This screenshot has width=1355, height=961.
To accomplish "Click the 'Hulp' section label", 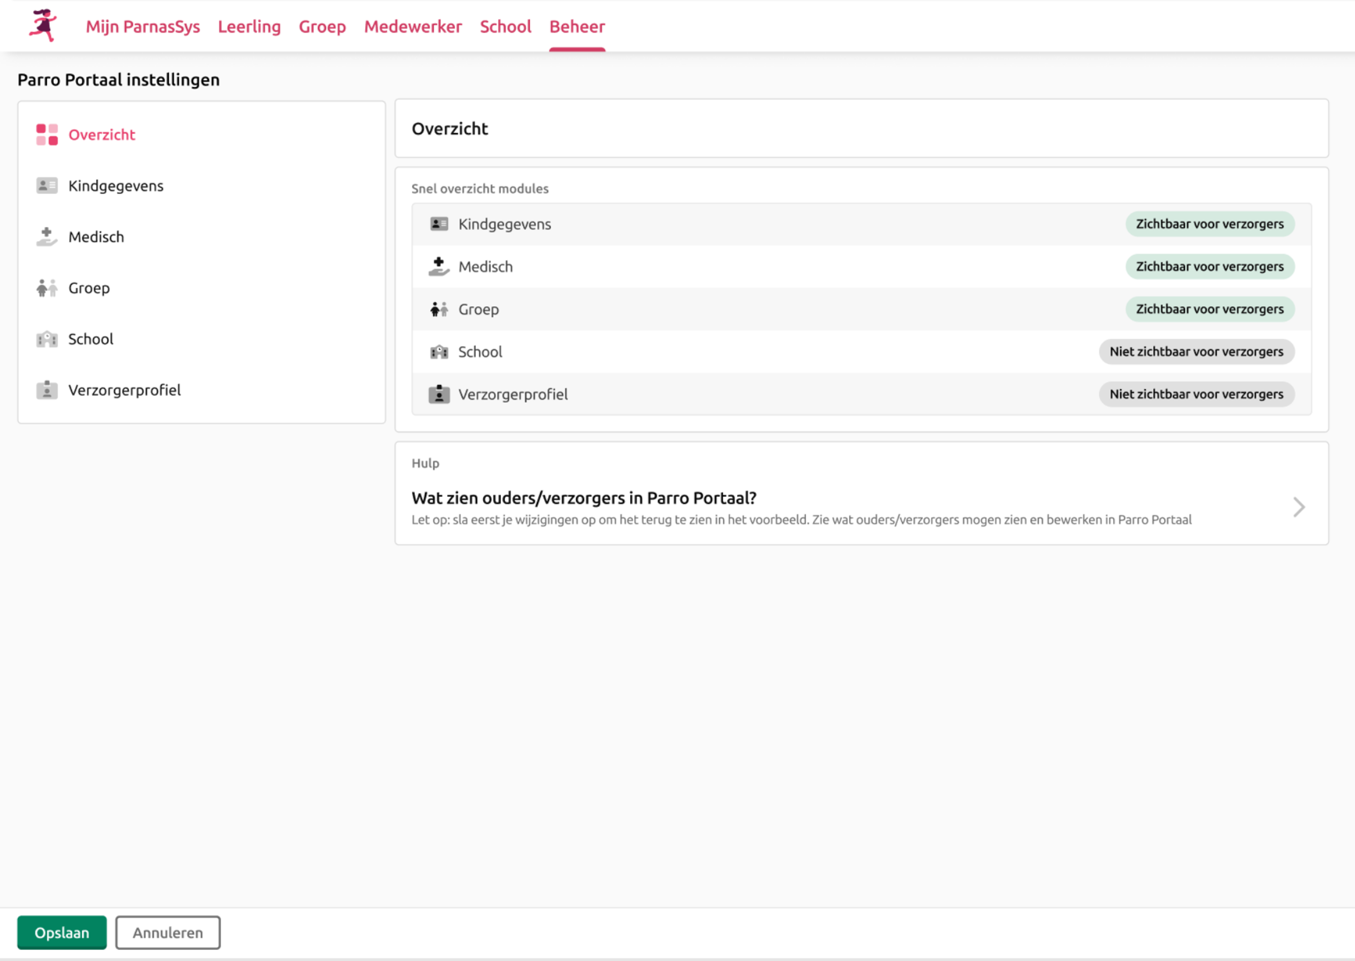I will coord(426,463).
